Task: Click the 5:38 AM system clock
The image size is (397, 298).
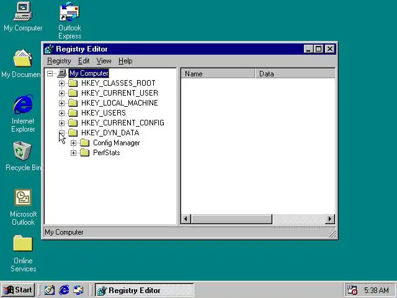Action: [377, 290]
